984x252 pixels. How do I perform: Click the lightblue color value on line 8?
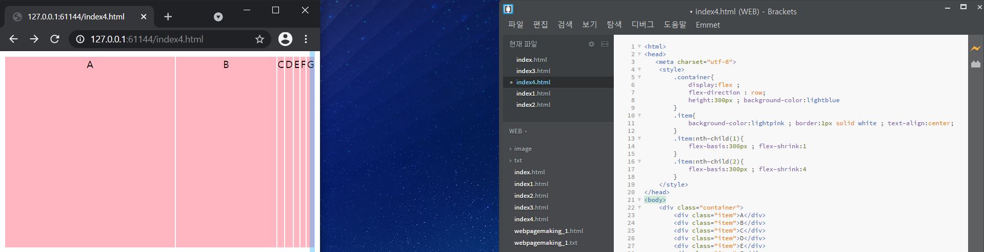pos(823,100)
